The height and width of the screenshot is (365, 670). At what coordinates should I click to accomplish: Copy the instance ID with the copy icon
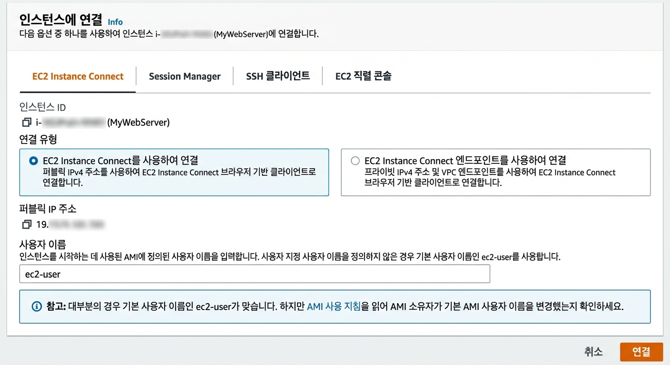[27, 123]
